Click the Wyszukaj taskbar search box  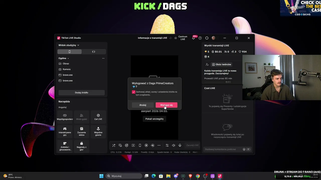[124, 176]
